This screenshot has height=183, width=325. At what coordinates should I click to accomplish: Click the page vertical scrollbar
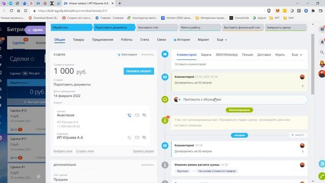pos(313,64)
